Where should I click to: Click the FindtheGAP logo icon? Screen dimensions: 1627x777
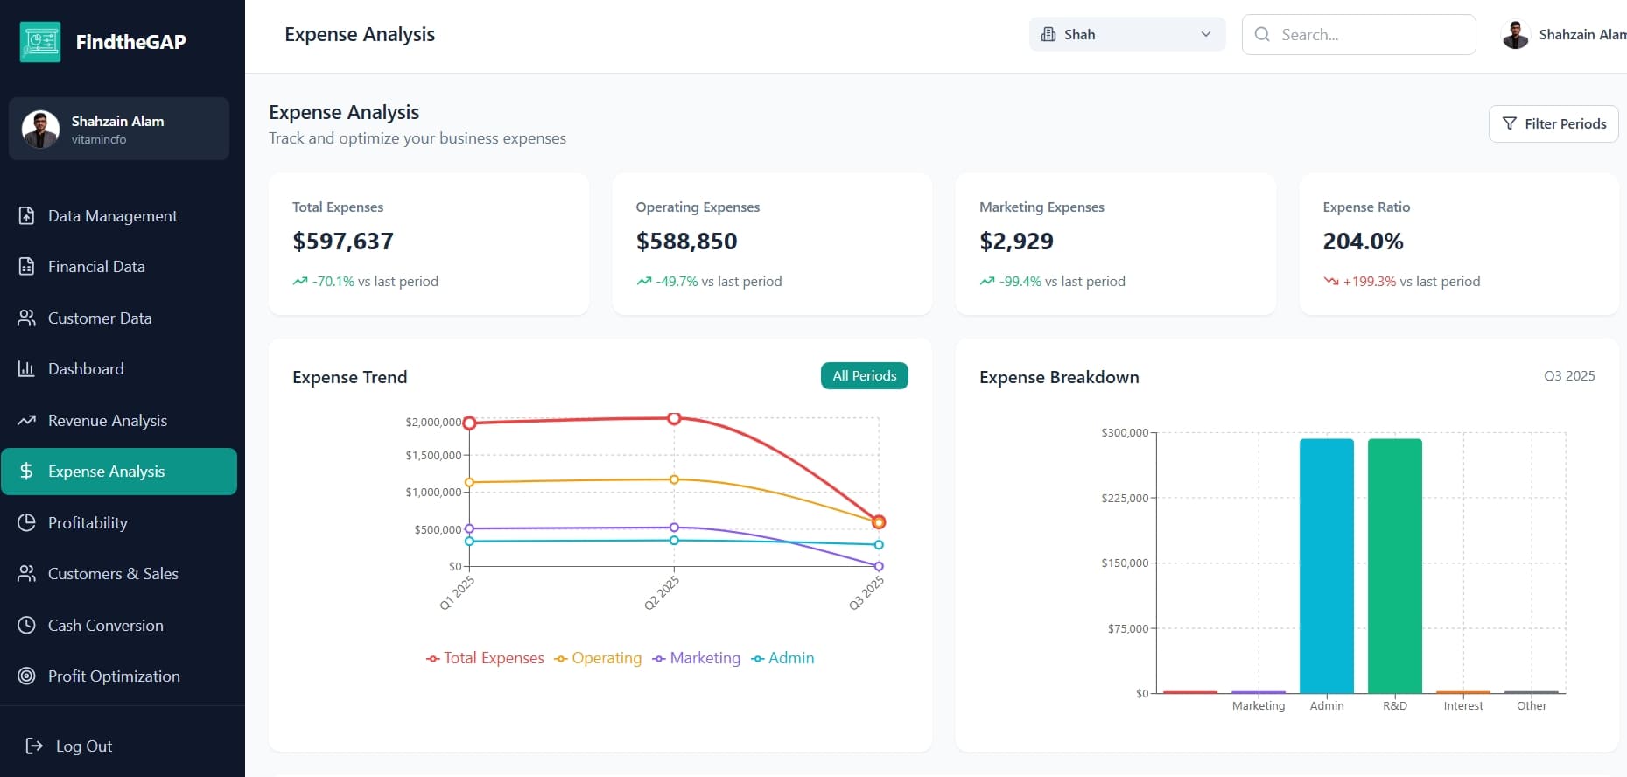point(40,42)
